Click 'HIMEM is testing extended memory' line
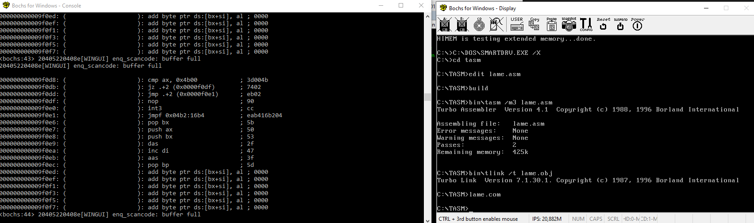754x223 pixels. tap(516, 39)
